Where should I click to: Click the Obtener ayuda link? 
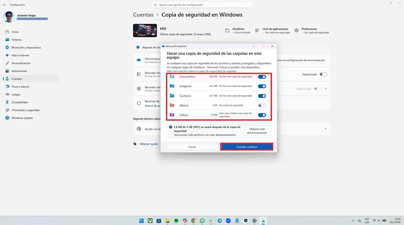(148, 144)
